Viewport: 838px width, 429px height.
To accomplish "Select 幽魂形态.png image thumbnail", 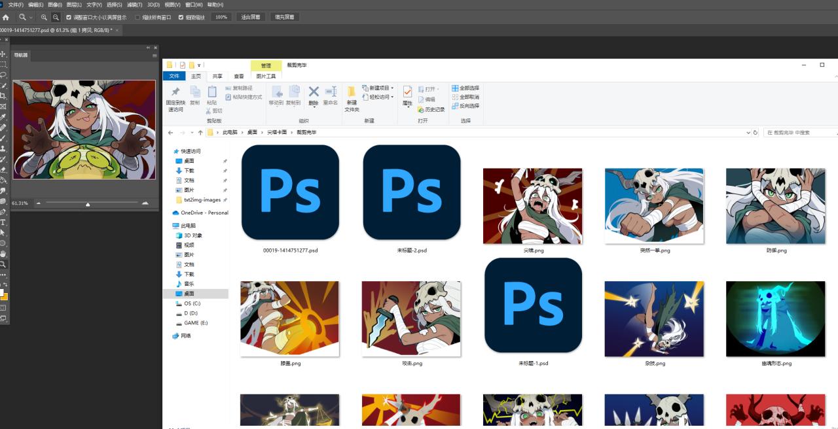I will point(775,319).
